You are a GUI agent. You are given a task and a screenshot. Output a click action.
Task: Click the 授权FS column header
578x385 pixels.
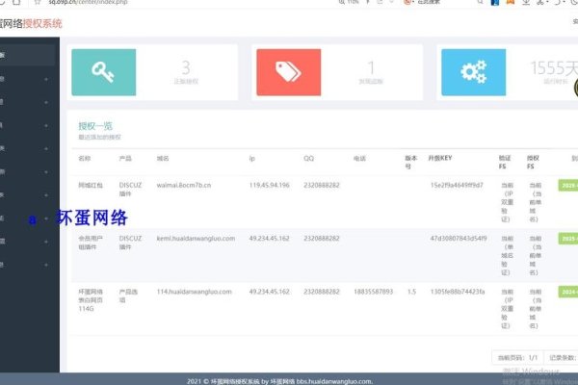(x=533, y=162)
